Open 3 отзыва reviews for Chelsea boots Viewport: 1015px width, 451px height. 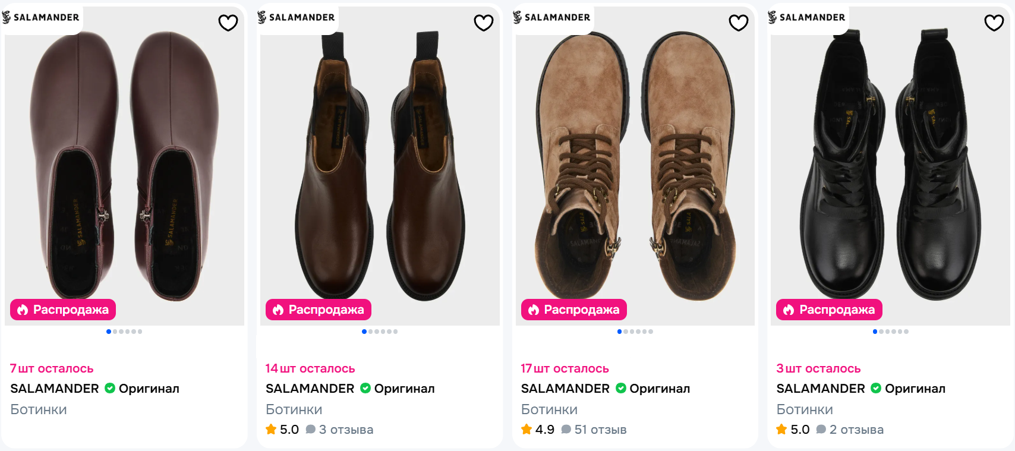(x=340, y=430)
